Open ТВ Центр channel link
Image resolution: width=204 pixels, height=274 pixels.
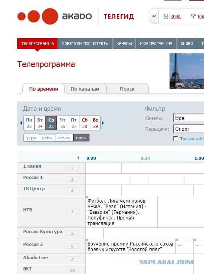(34, 189)
